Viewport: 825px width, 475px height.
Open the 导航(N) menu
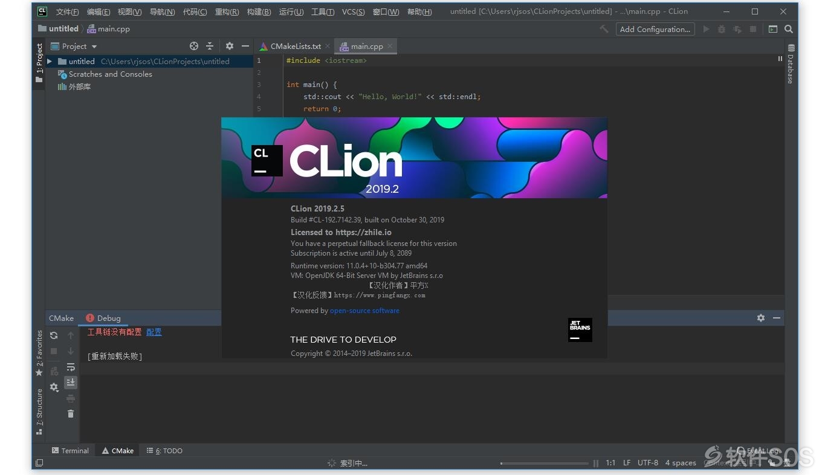(x=162, y=11)
